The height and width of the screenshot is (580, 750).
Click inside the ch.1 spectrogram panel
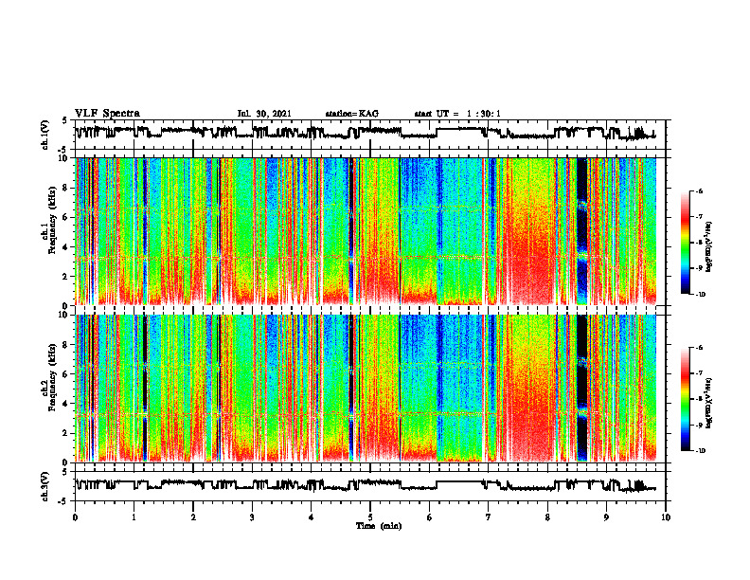[370, 231]
